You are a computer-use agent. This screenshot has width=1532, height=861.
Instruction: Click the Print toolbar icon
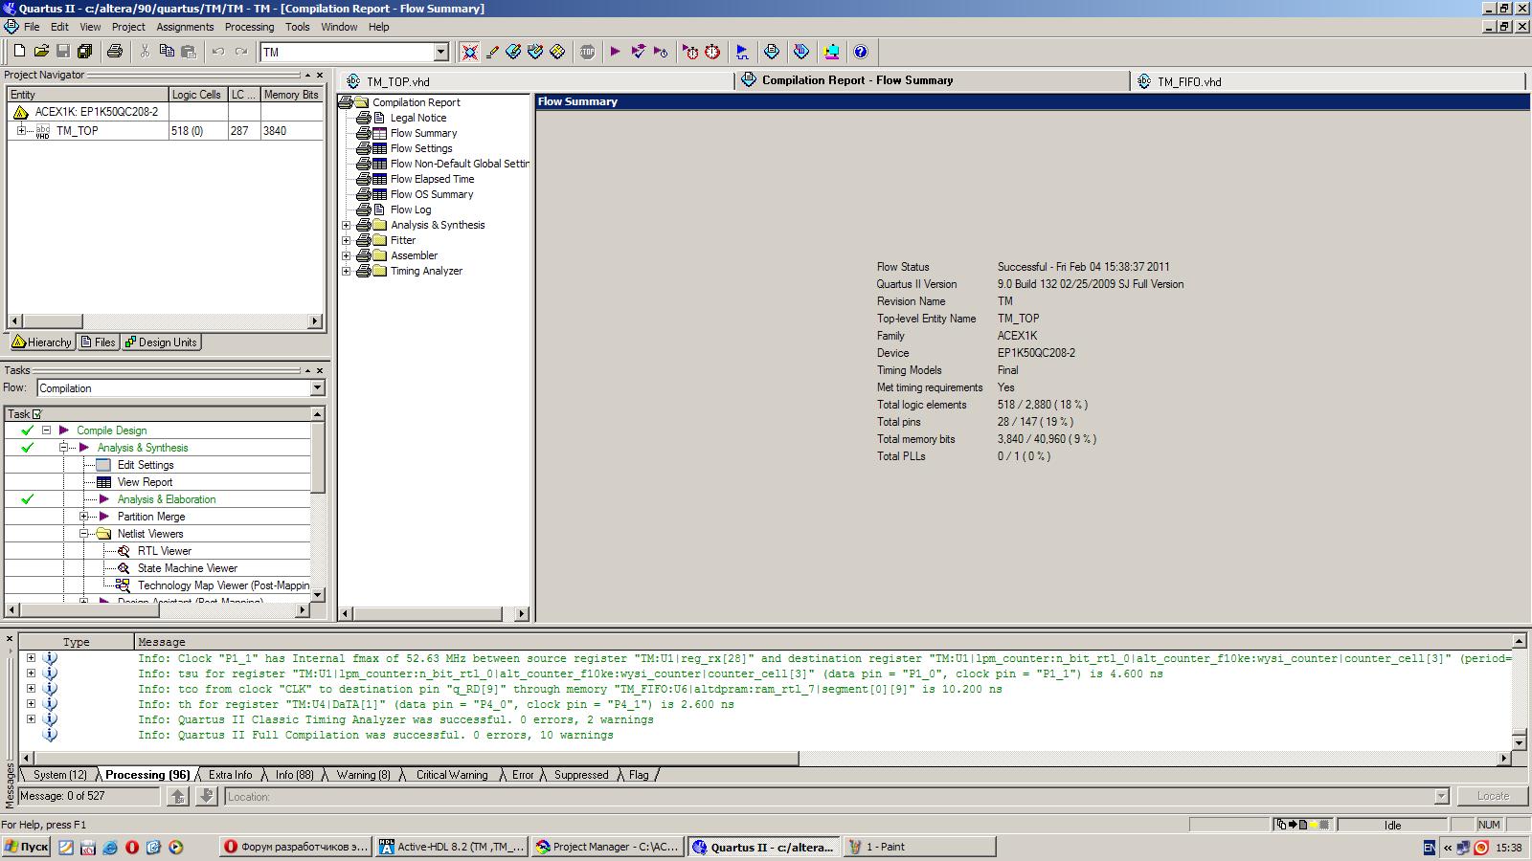pos(115,52)
